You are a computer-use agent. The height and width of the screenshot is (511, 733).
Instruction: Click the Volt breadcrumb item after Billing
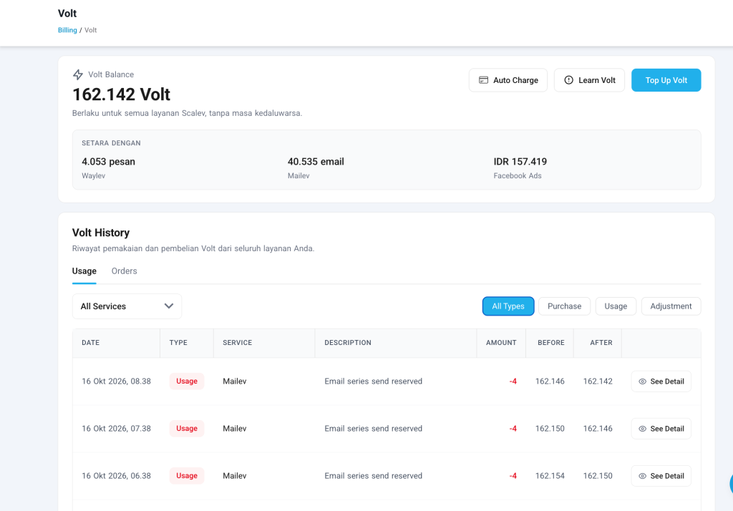91,30
